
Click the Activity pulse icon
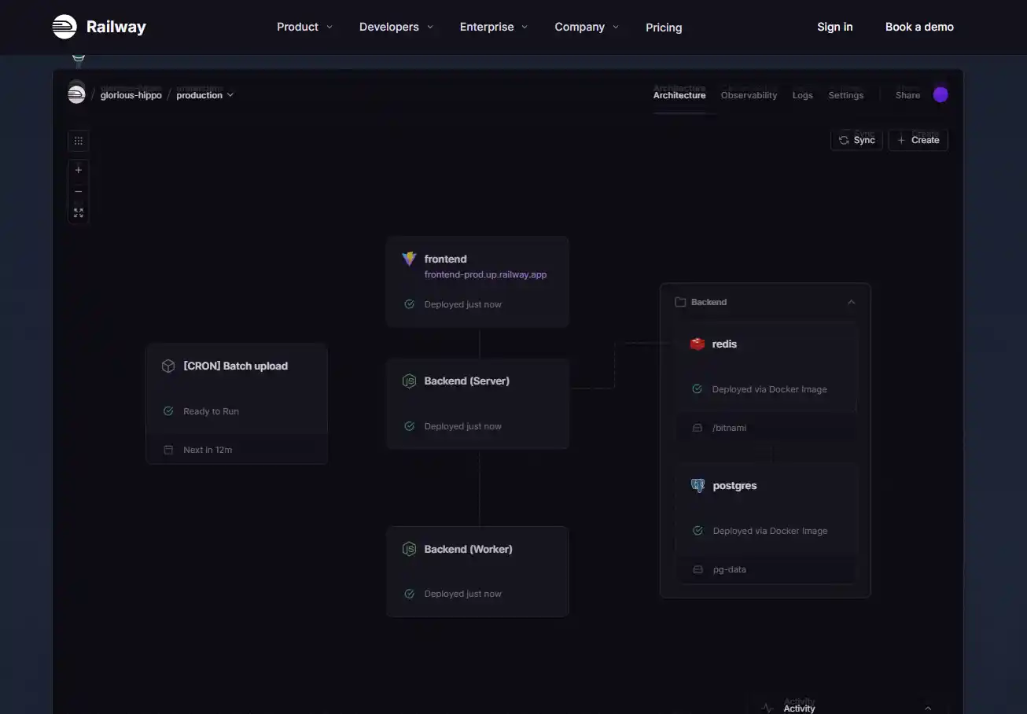(x=767, y=708)
